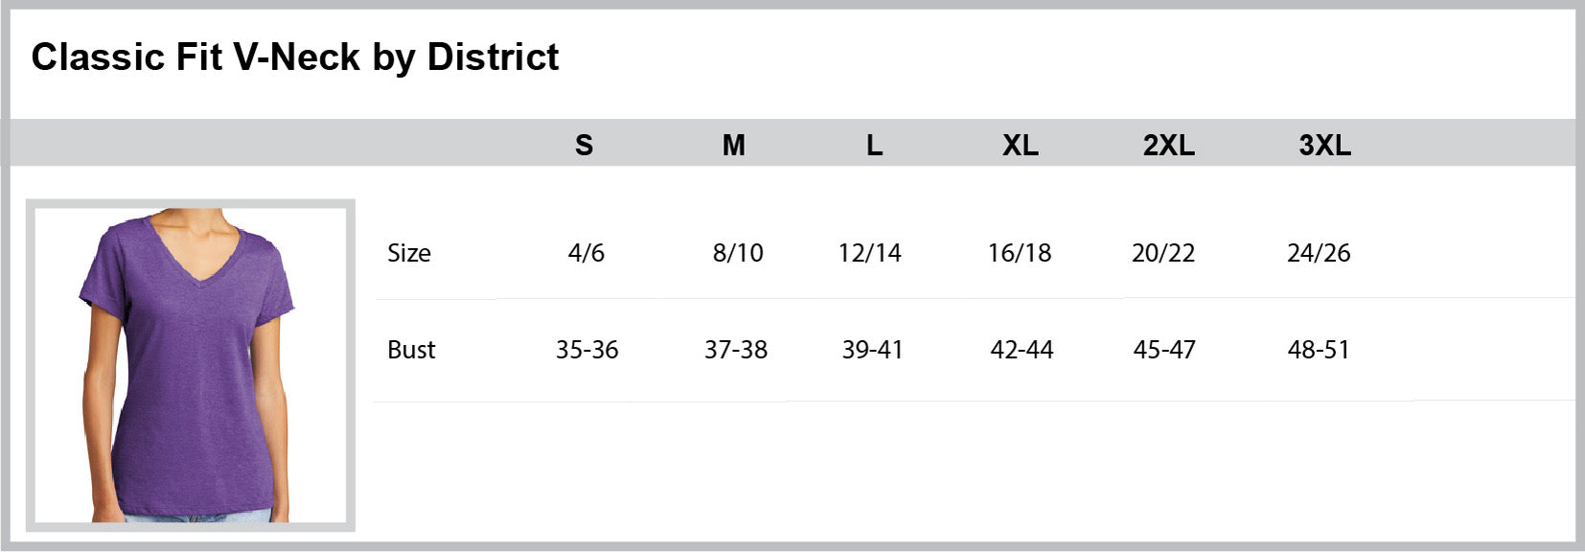Select the 2XL size column header

pyautogui.click(x=1168, y=145)
